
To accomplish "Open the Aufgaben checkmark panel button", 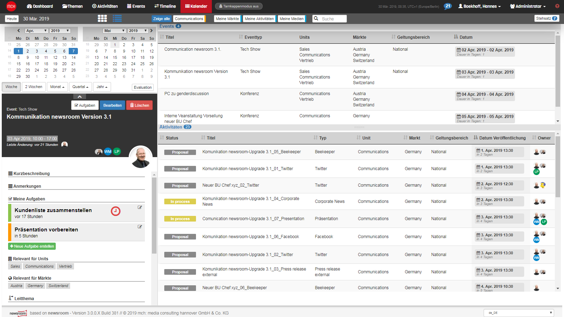I will [x=85, y=105].
